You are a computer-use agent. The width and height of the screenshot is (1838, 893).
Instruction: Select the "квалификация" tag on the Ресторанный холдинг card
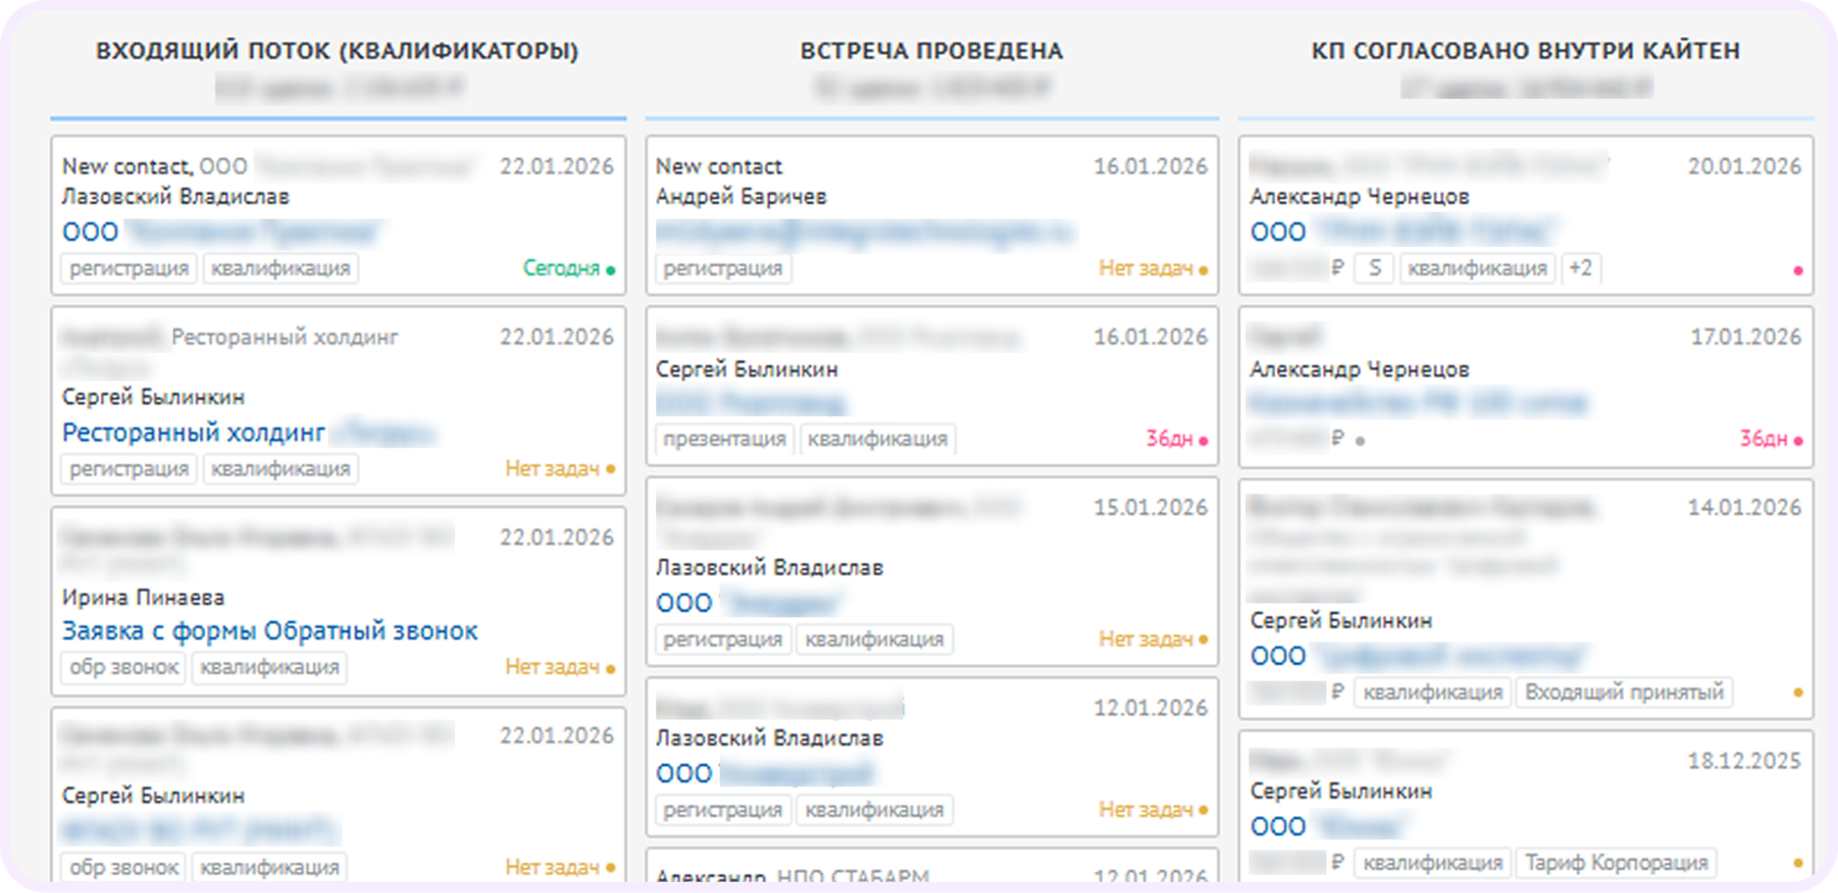click(282, 469)
